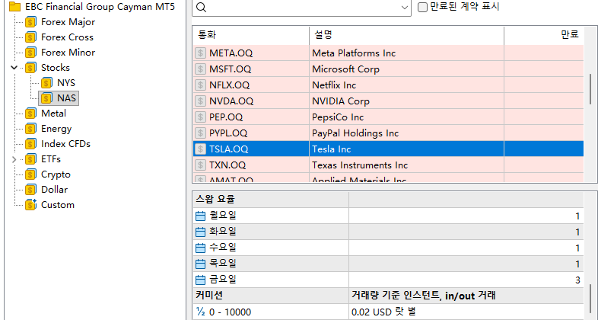Click the dollar icon beside MSFT.OQ
Viewport: 598px width, 320px height.
point(201,69)
